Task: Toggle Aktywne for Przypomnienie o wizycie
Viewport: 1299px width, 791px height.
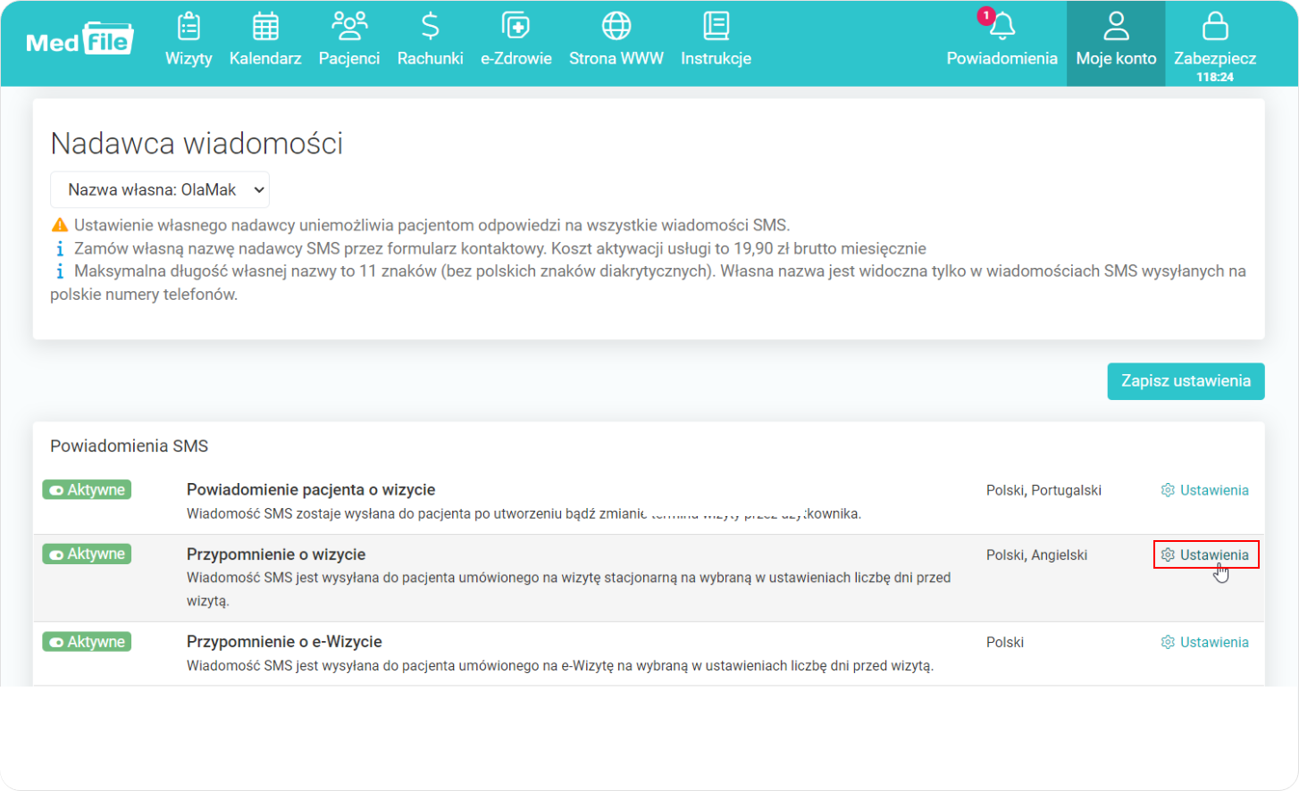Action: (x=87, y=554)
